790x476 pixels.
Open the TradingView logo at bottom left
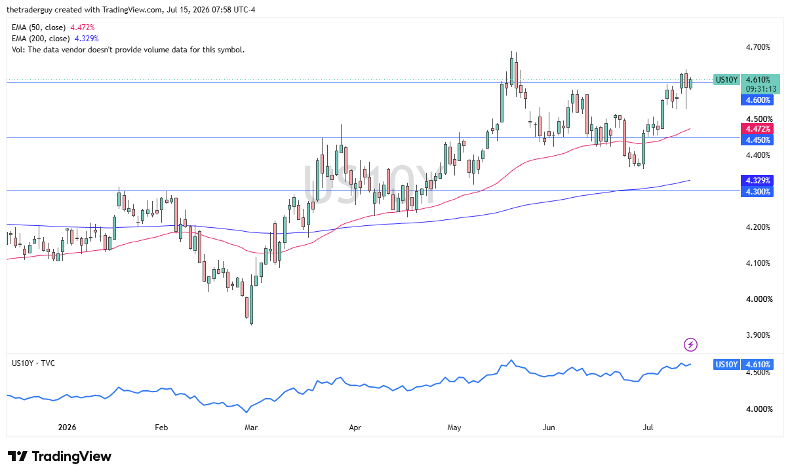coord(60,456)
